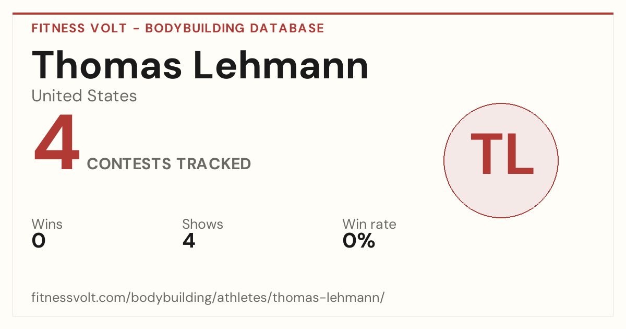Click the Shows label
This screenshot has width=626, height=329.
point(202,225)
